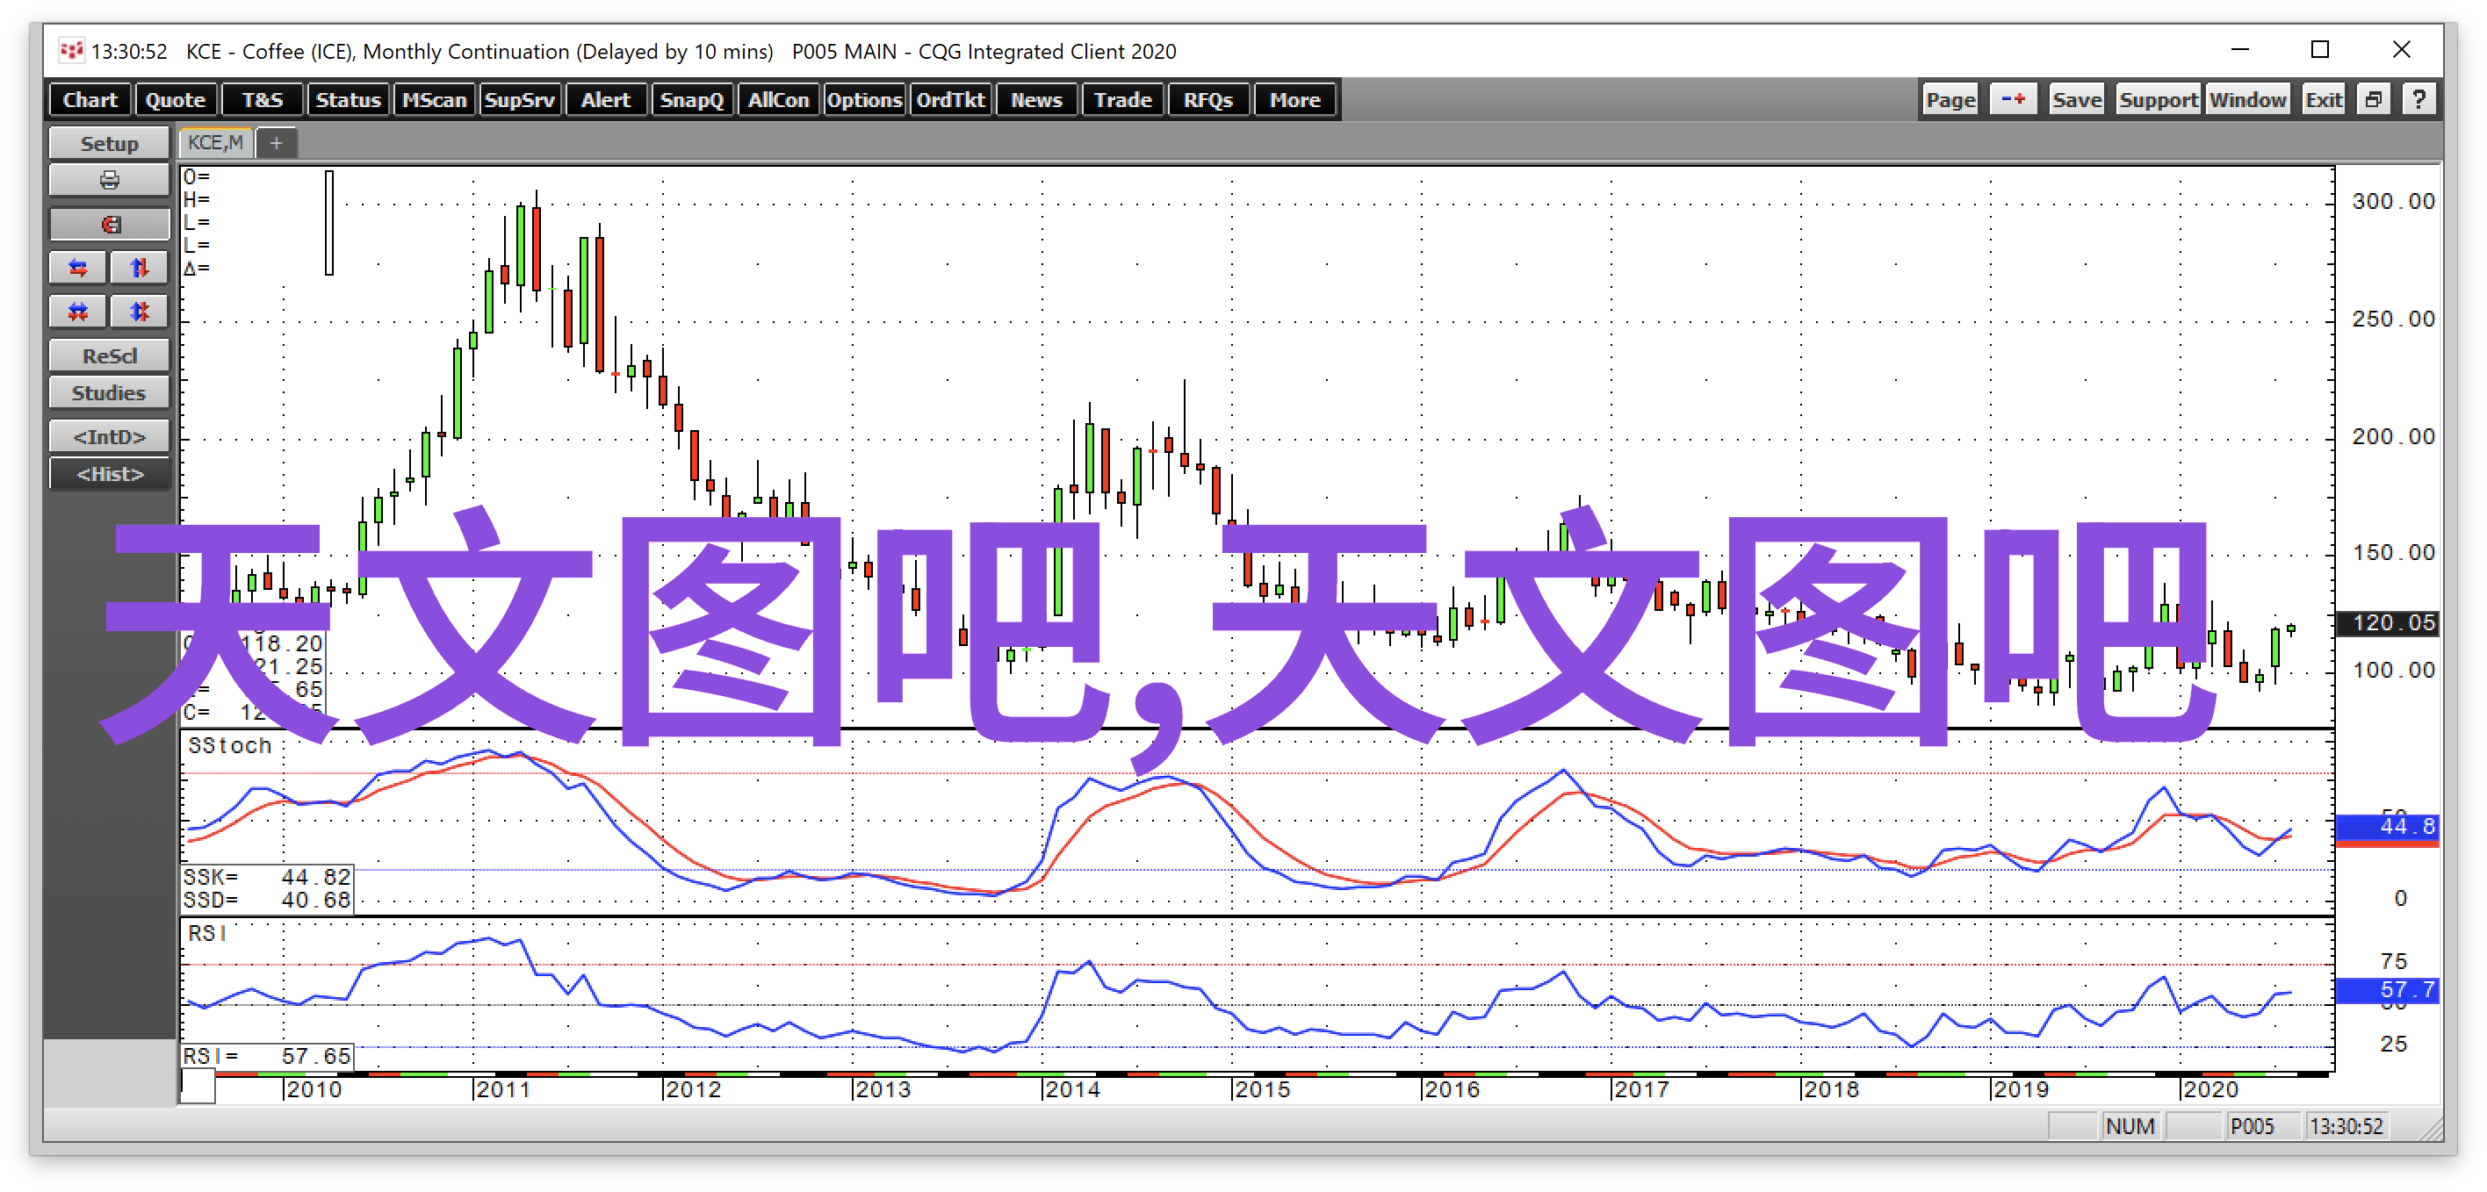Open the Quote window button
This screenshot has height=1192, width=2487.
(x=176, y=99)
